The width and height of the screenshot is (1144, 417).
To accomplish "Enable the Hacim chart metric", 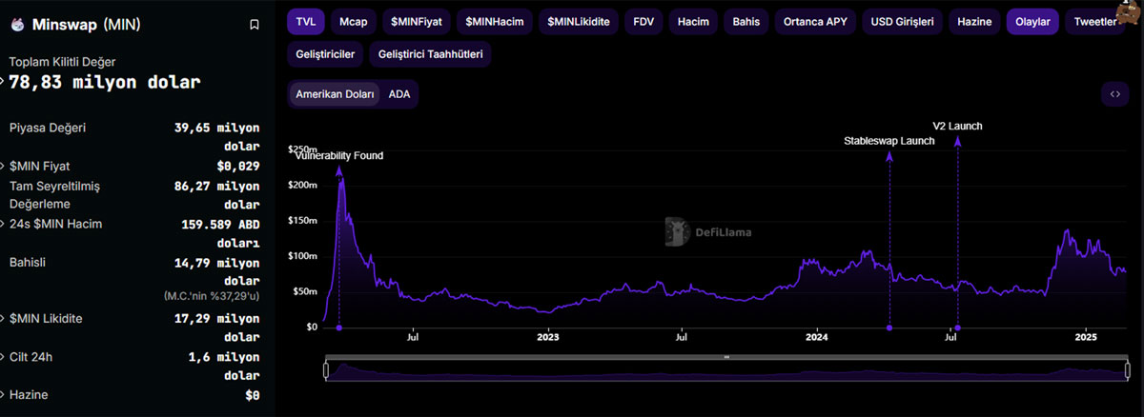I will point(693,21).
